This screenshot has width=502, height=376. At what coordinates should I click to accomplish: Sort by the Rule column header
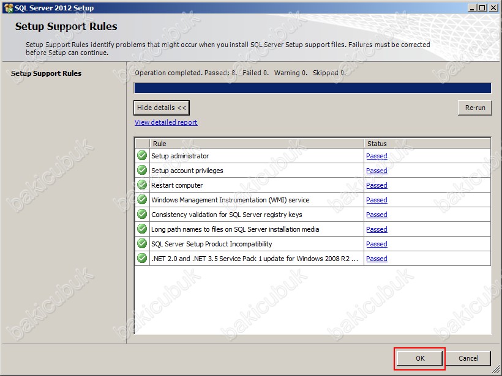257,144
